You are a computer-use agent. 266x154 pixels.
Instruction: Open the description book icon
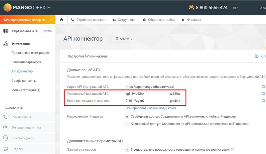pyautogui.click(x=256, y=56)
